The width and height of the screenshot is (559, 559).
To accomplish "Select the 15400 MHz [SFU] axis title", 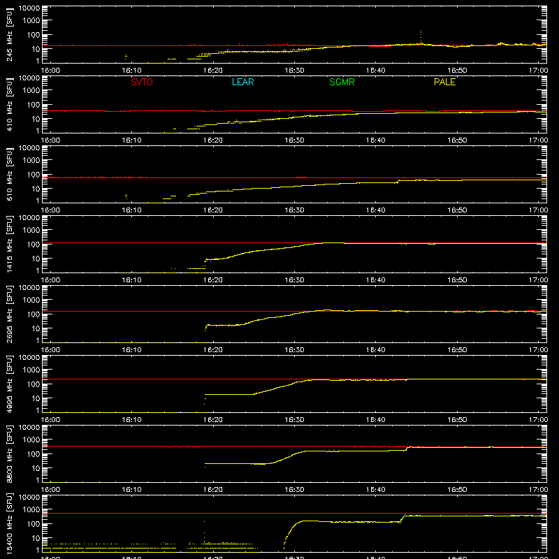I will click(10, 523).
